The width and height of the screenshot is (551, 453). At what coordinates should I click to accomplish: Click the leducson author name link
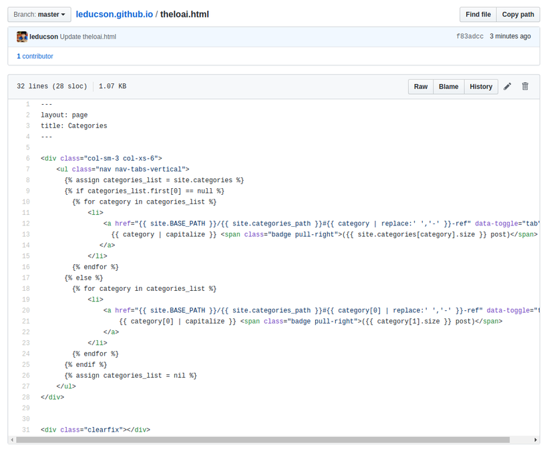click(43, 37)
